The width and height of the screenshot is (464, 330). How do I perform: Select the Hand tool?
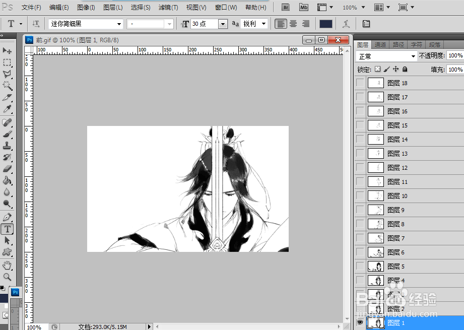7,265
